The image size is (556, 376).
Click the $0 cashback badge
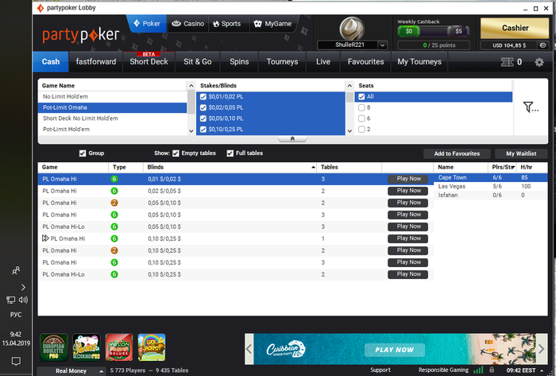click(x=408, y=31)
